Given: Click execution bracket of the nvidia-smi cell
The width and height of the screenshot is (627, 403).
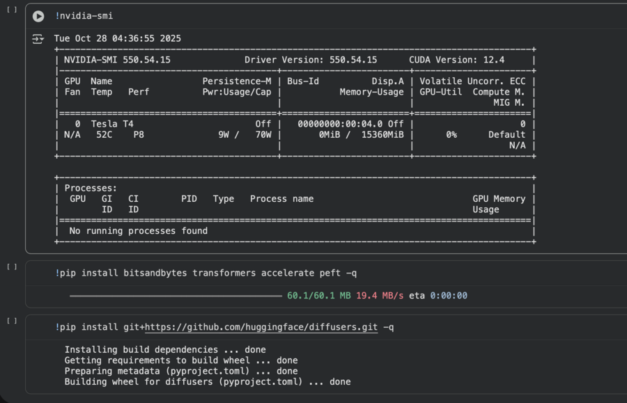Looking at the screenshot, I should click(x=11, y=10).
